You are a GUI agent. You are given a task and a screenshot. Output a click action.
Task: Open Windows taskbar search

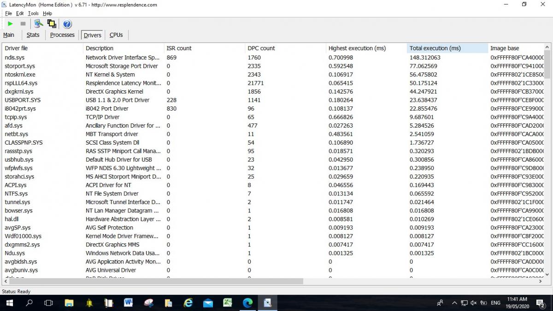[29, 303]
